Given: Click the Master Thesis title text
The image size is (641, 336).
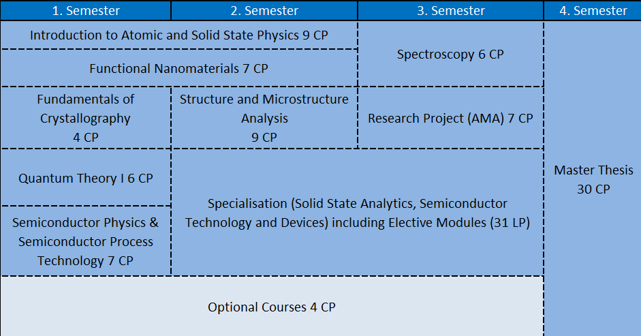Looking at the screenshot, I should [x=593, y=170].
